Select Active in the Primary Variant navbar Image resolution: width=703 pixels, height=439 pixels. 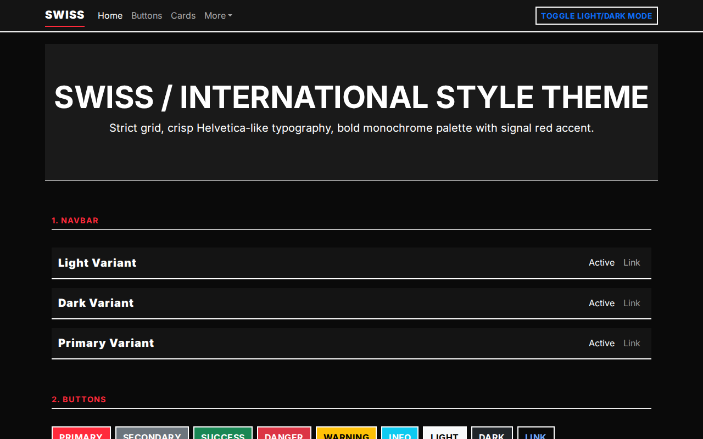point(601,343)
